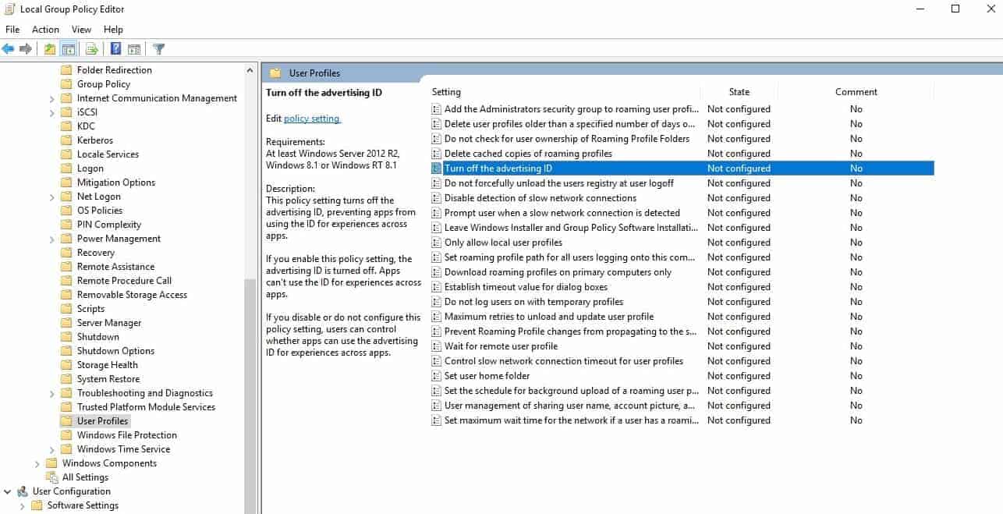1003x514 pixels.
Task: Click policy icon of Establish timeout value row
Action: [x=436, y=287]
